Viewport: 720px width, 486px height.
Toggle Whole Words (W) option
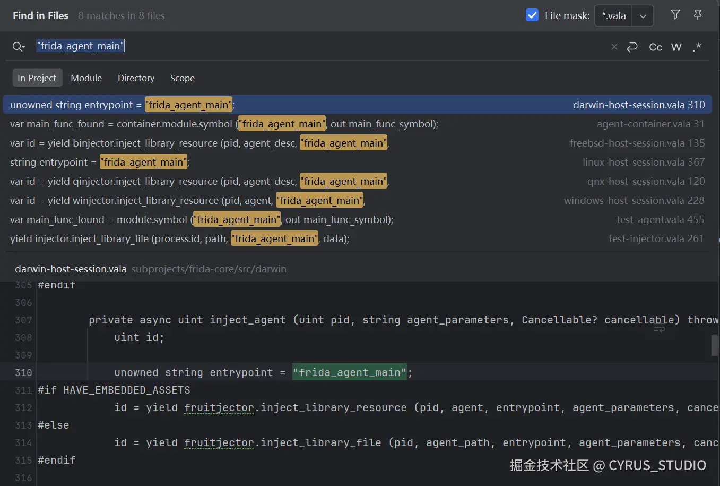pos(676,47)
